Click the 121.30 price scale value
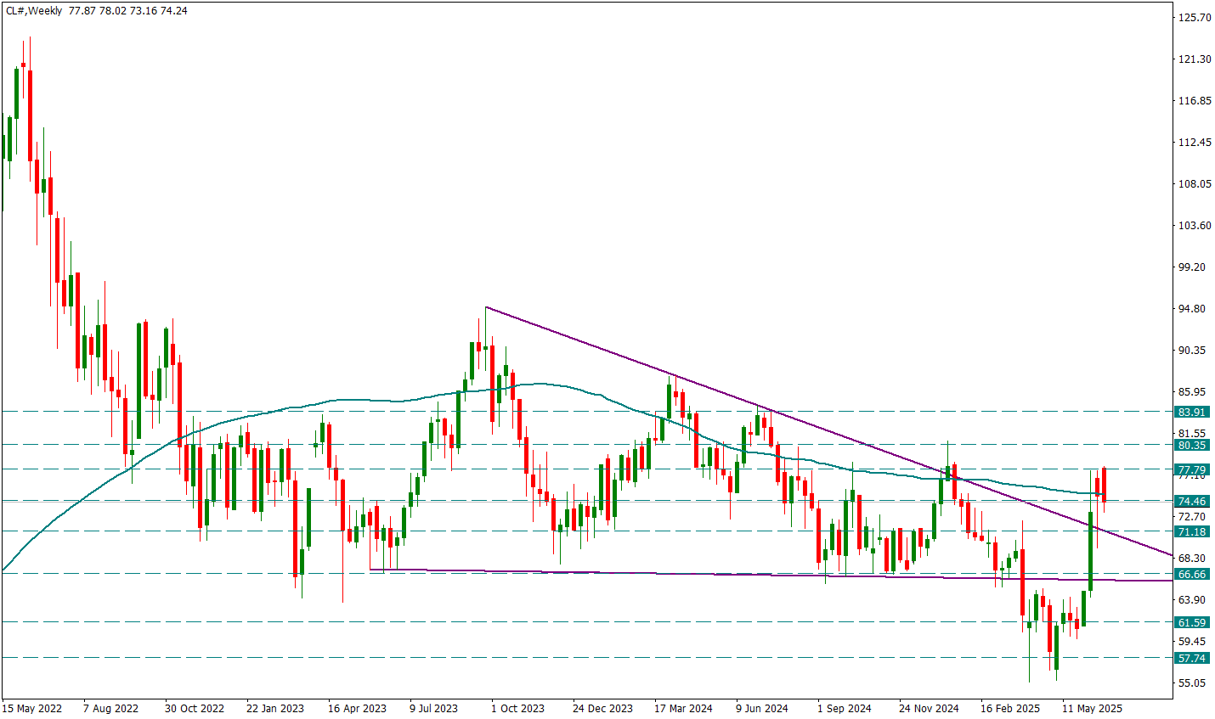The image size is (1215, 719). 1194,59
